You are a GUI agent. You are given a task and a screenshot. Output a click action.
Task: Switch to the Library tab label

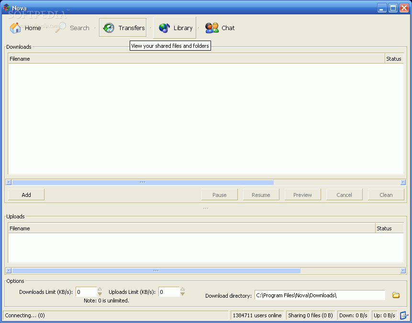[183, 28]
